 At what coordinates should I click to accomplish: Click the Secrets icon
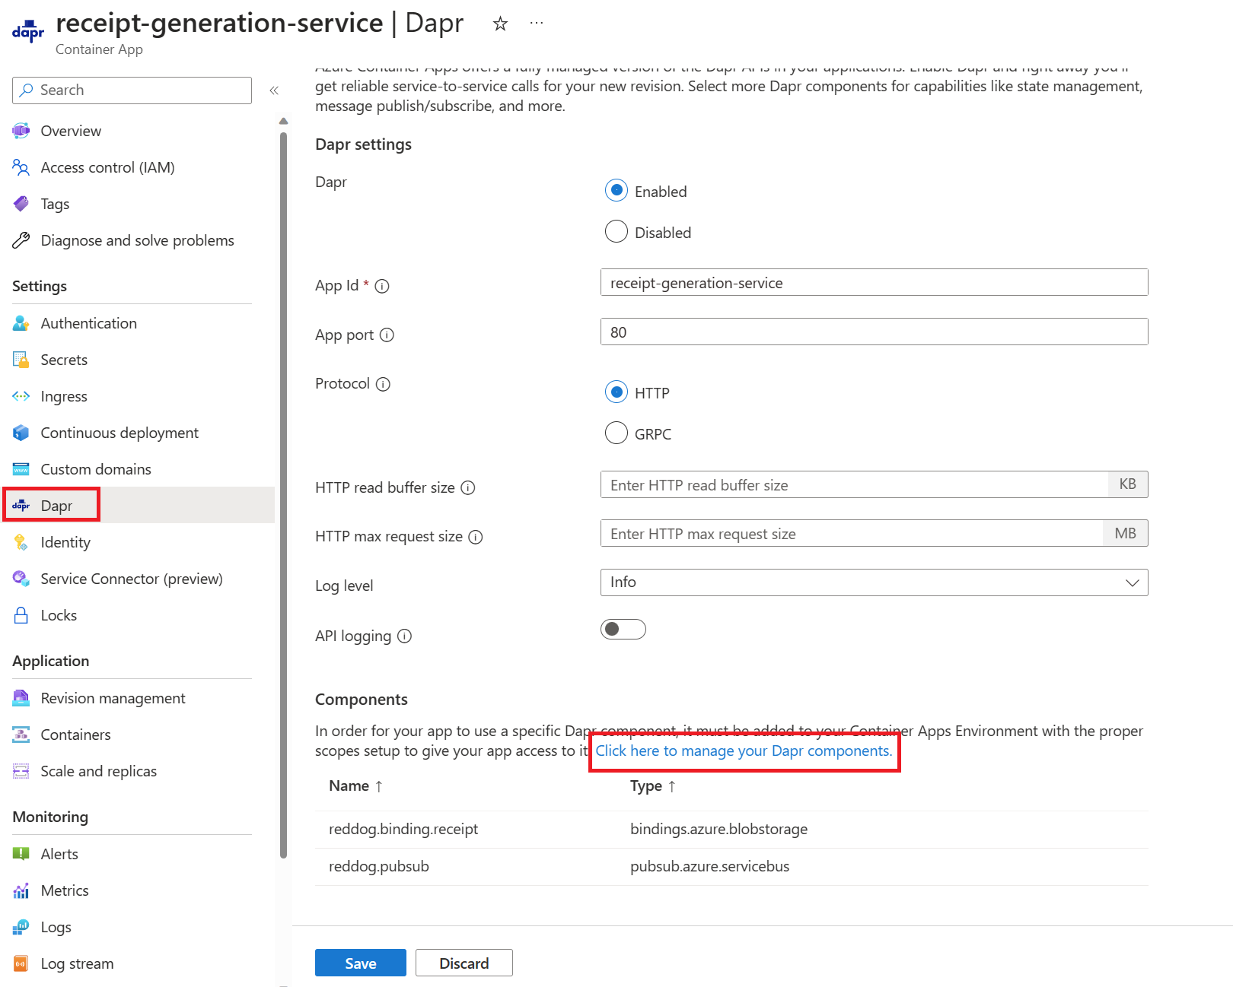(x=21, y=360)
